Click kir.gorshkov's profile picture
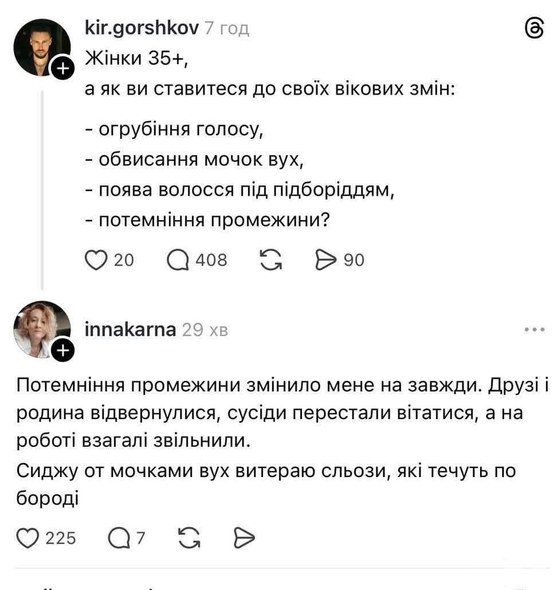The height and width of the screenshot is (590, 557). click(x=41, y=47)
